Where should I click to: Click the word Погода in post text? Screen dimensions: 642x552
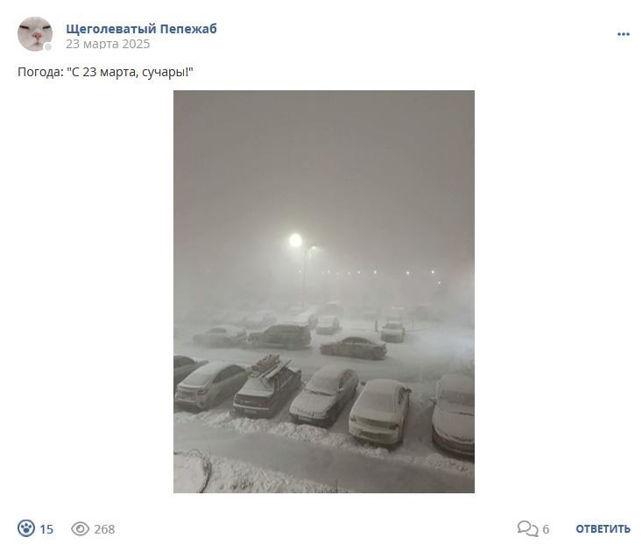point(40,72)
